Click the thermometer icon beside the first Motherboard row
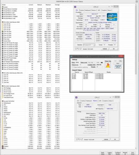 pyautogui.click(x=3, y=103)
